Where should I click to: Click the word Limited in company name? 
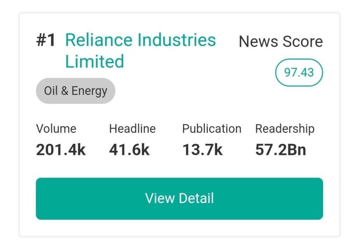point(94,62)
